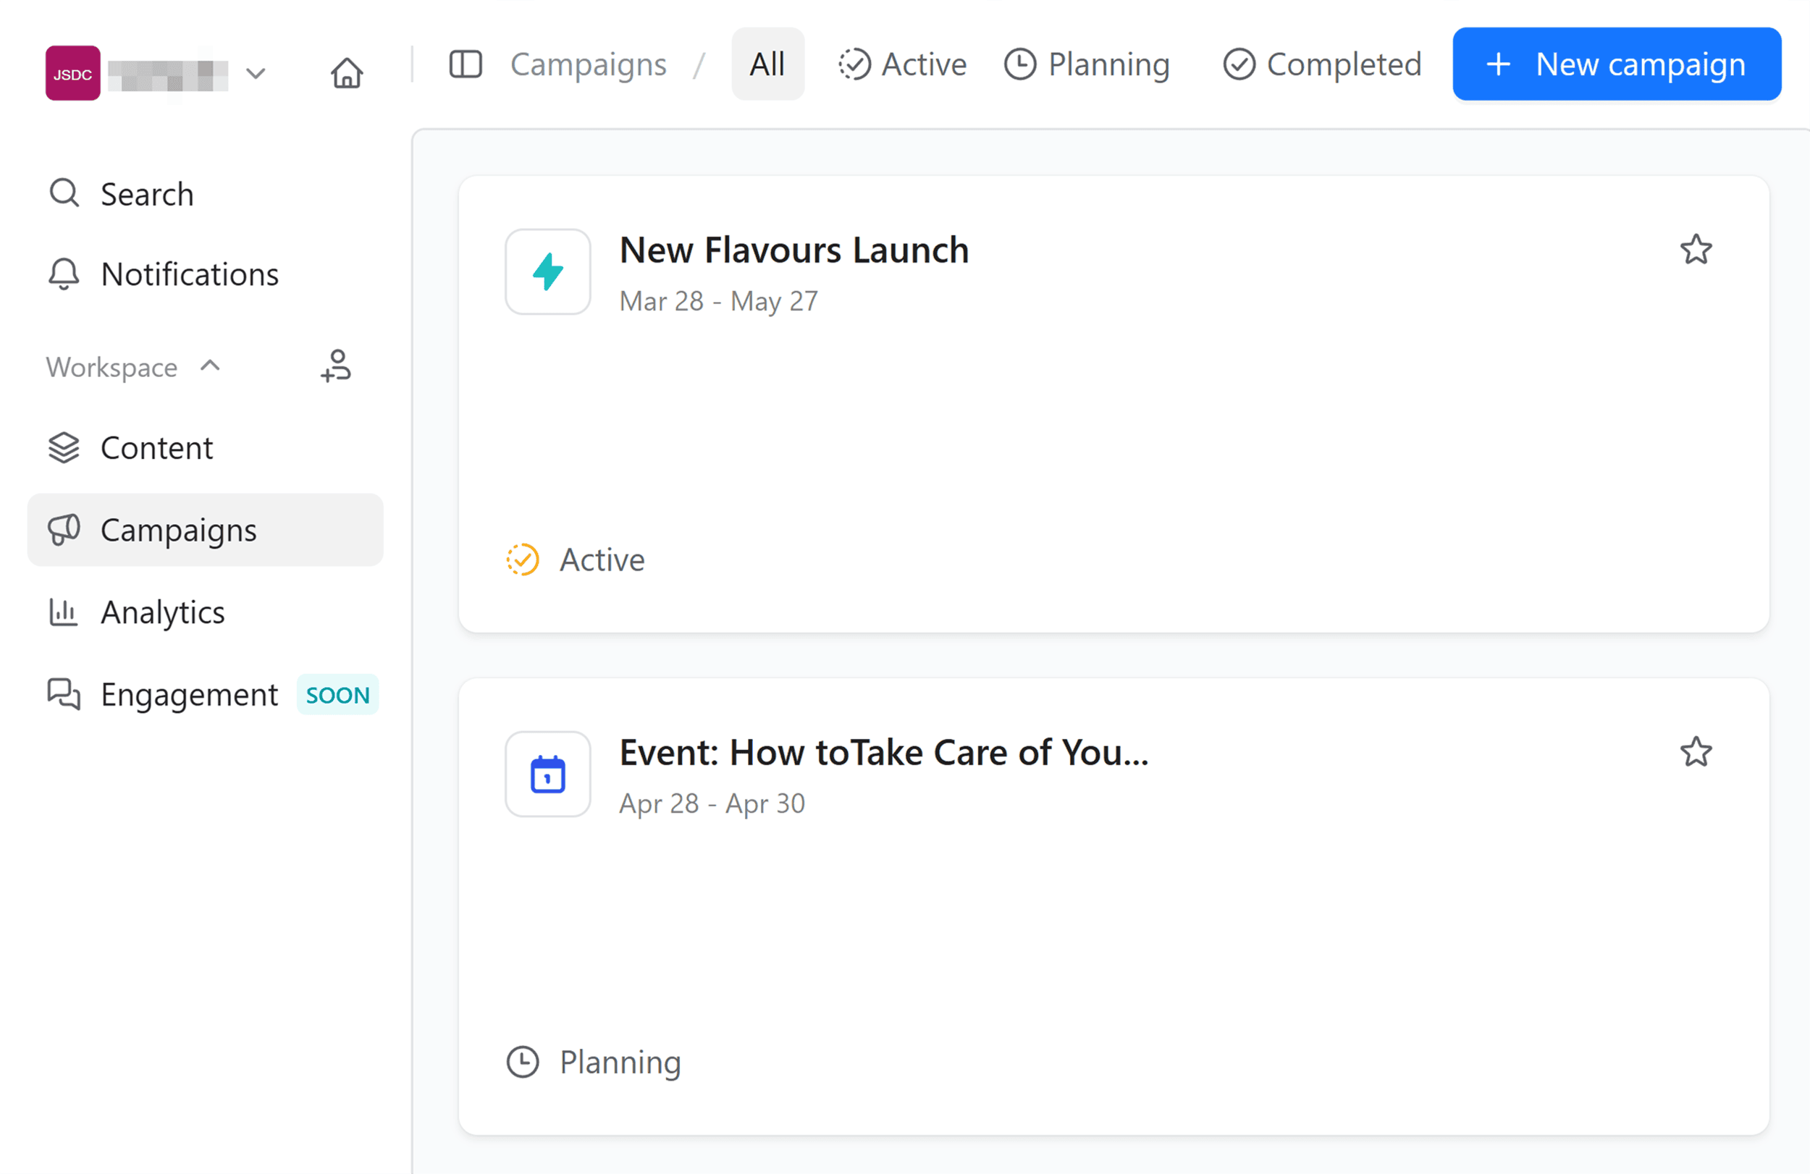
Task: Navigate to the home screen
Action: point(347,73)
